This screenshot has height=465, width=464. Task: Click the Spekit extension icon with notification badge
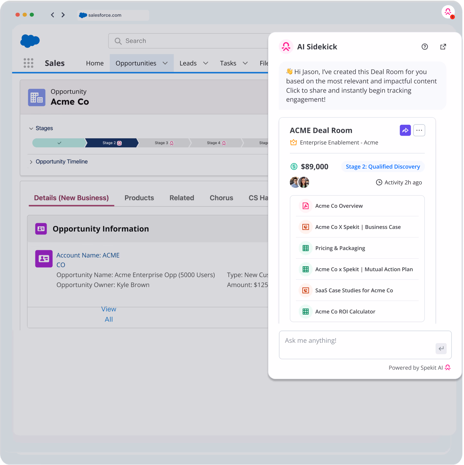coord(448,12)
